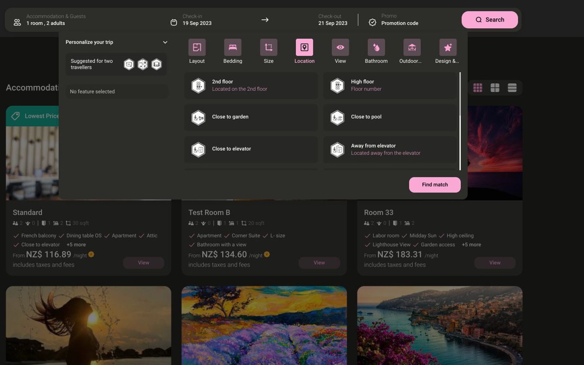This screenshot has width=584, height=365.
Task: Switch to the list view layout
Action: tap(512, 88)
